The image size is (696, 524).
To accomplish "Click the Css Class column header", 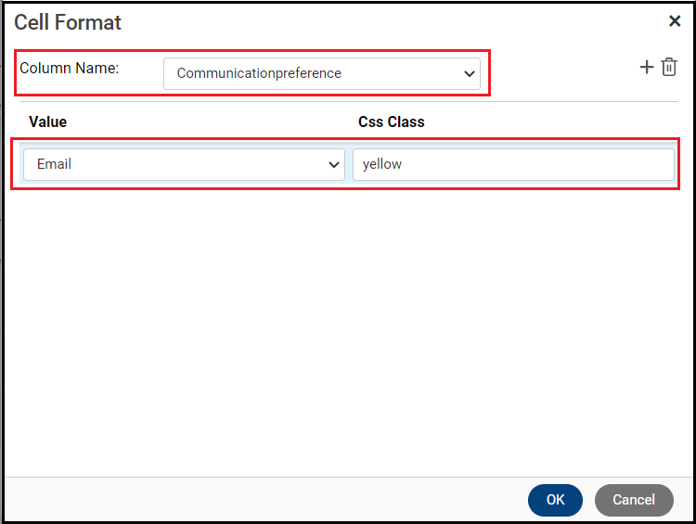I will [x=392, y=121].
